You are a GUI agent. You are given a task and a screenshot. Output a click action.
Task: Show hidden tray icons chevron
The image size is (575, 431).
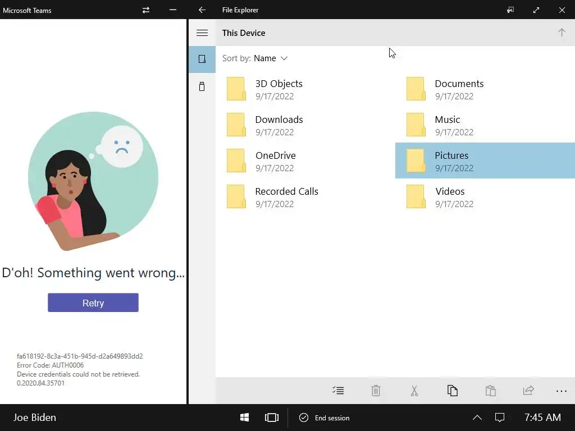click(x=477, y=418)
